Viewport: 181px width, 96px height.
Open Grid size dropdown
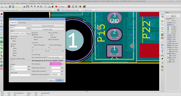click(72, 10)
